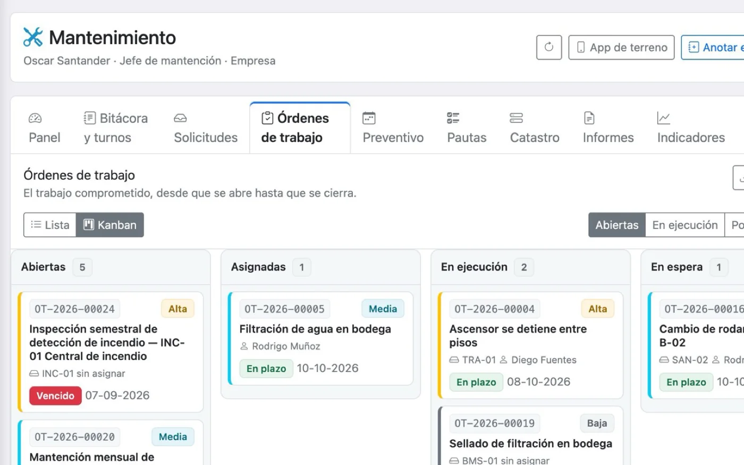Open card Ascensor se detiene entre pisos
744x465 pixels.
[530, 345]
